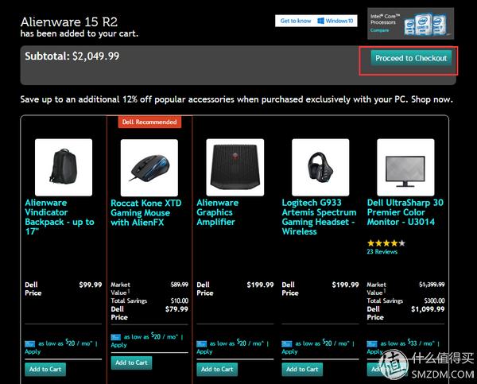This screenshot has height=384, width=477.
Task: Open Dell UltraSharp 30 Premier Color link
Action: tap(405, 212)
